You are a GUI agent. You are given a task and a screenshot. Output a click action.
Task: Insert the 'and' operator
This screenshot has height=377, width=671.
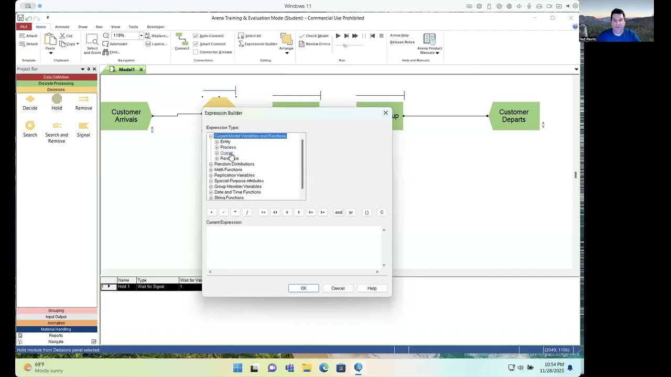(339, 213)
